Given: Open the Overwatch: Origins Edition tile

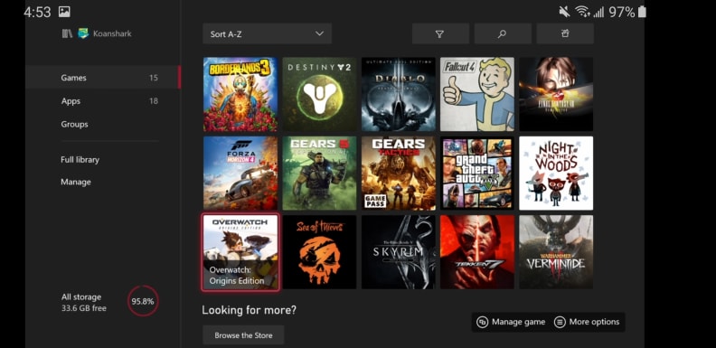Looking at the screenshot, I should (x=240, y=252).
